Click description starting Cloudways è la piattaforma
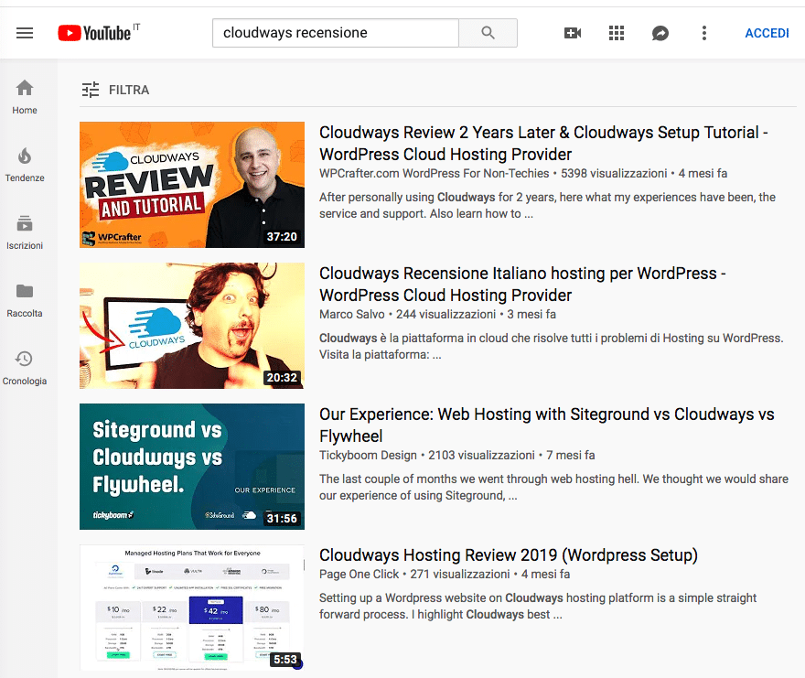 551,346
